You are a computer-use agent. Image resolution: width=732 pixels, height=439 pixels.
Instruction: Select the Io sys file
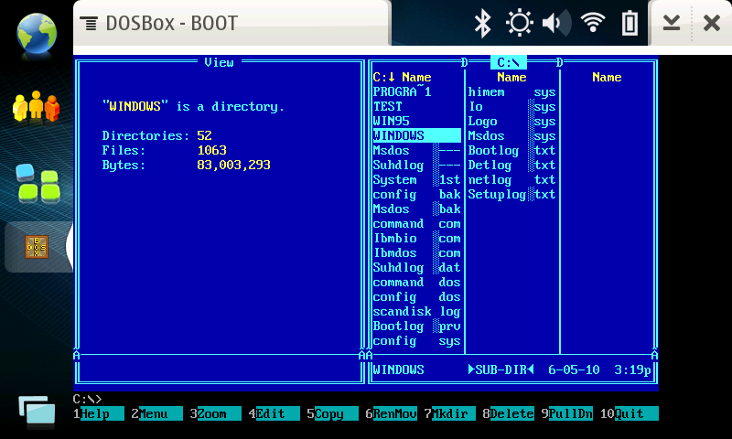pos(511,106)
